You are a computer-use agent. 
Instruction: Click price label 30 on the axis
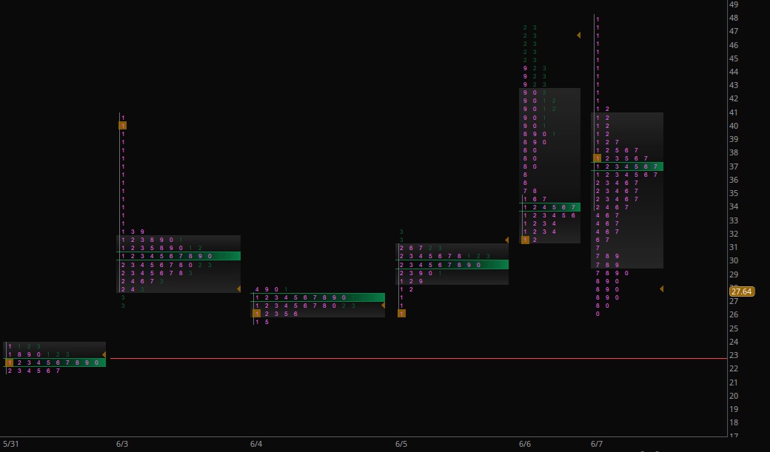(x=734, y=260)
